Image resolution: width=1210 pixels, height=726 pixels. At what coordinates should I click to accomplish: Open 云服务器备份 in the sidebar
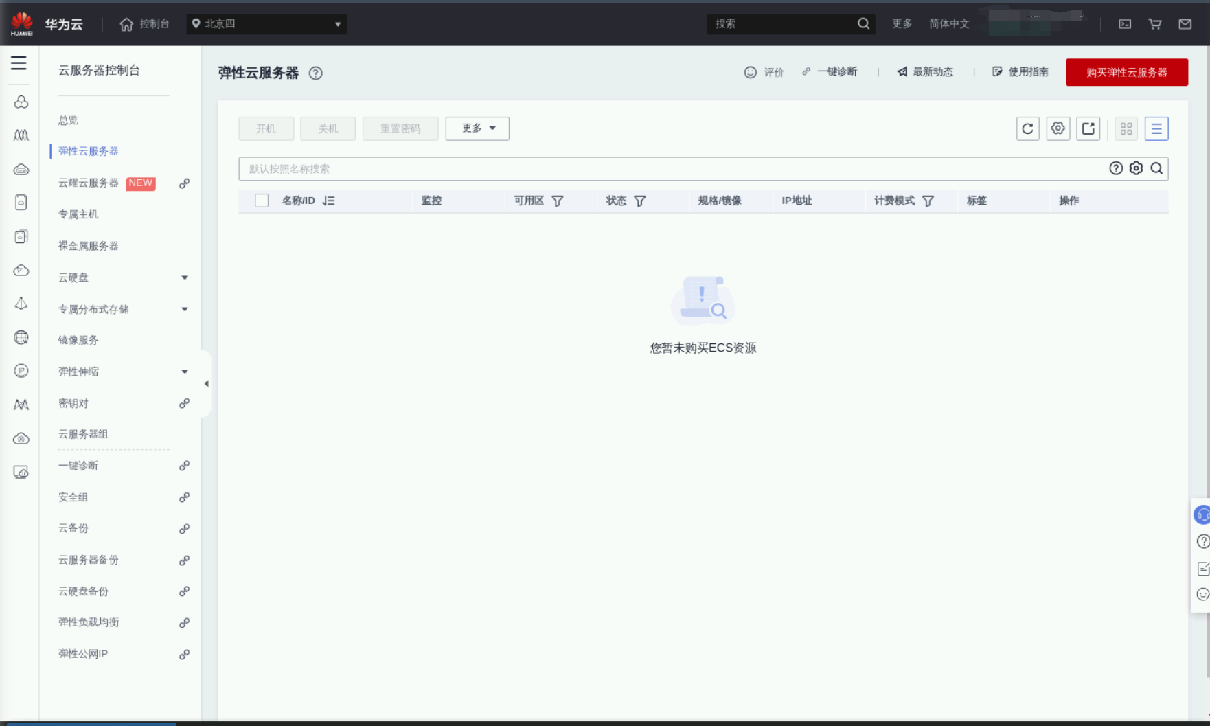(x=89, y=560)
